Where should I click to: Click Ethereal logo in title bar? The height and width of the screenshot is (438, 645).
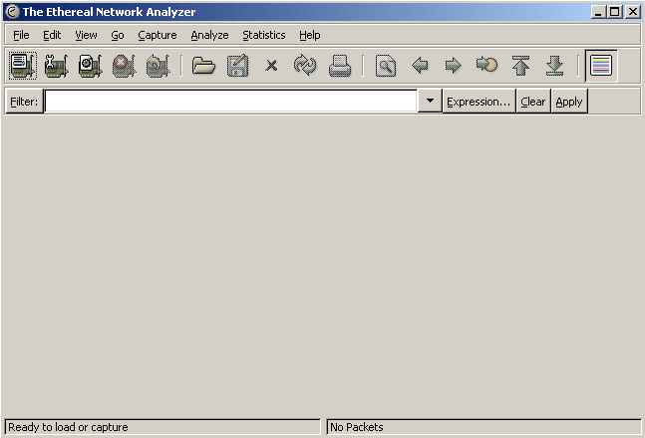[12, 12]
